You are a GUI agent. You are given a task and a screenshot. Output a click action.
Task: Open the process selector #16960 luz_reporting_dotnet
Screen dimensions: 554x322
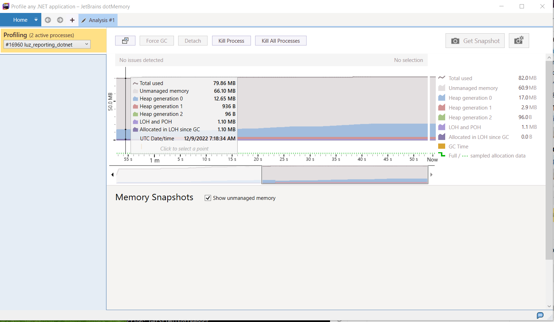tap(47, 44)
